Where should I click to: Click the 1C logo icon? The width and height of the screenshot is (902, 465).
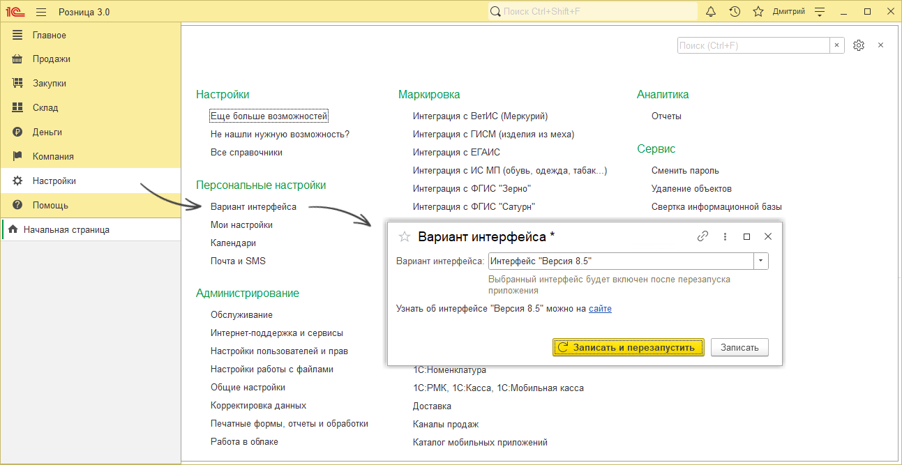point(15,12)
